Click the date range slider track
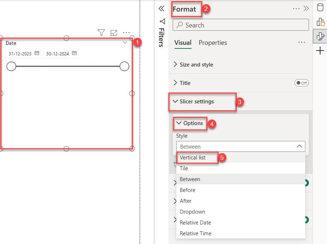The width and height of the screenshot is (327, 244). pyautogui.click(x=68, y=66)
